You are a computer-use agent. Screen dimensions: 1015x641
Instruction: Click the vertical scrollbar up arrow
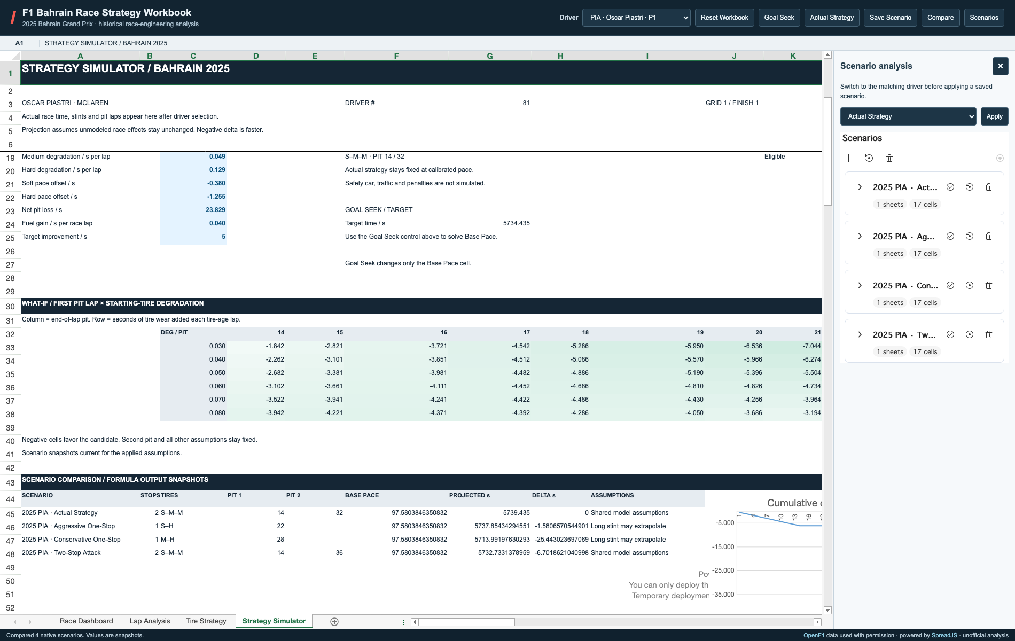tap(827, 54)
